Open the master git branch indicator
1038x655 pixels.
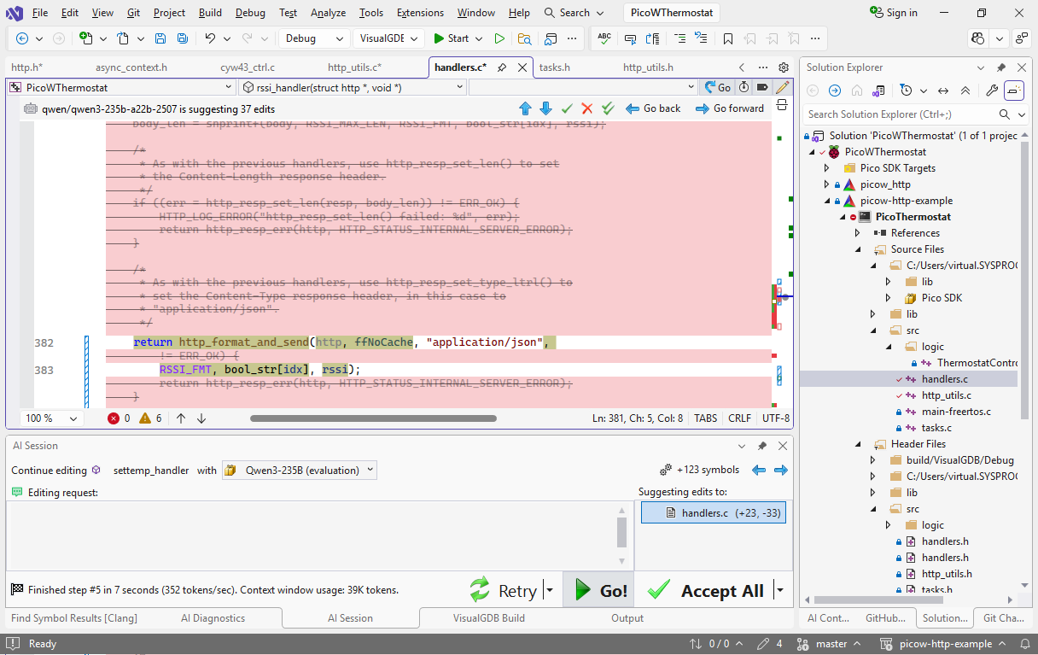coord(831,644)
